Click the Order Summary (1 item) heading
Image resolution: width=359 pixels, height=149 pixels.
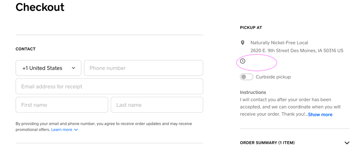(x=267, y=143)
